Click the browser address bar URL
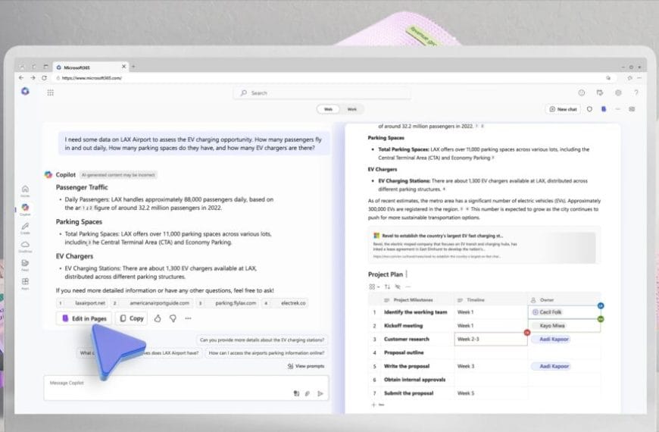 92,78
